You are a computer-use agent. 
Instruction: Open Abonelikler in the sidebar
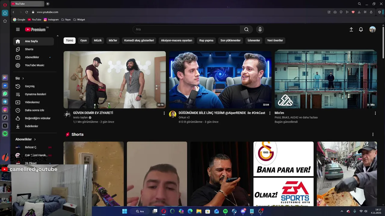pos(33,57)
